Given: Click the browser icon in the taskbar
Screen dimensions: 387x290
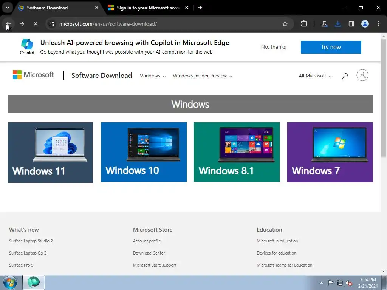Looking at the screenshot, I should point(34,282).
